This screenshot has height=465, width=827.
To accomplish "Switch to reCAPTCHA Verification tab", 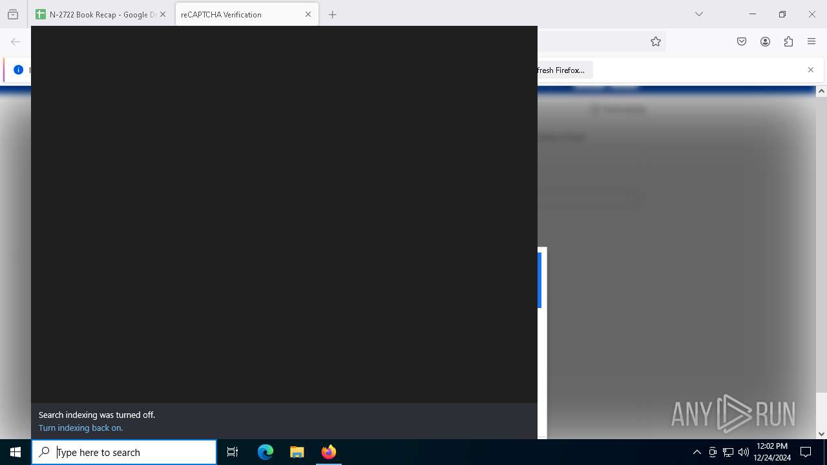I will [247, 14].
